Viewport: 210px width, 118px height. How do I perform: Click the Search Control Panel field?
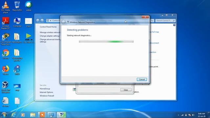[x=165, y=21]
